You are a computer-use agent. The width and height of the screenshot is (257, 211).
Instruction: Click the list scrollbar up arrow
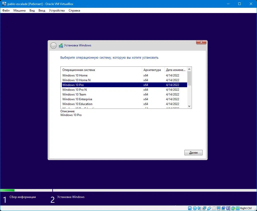pos(189,69)
